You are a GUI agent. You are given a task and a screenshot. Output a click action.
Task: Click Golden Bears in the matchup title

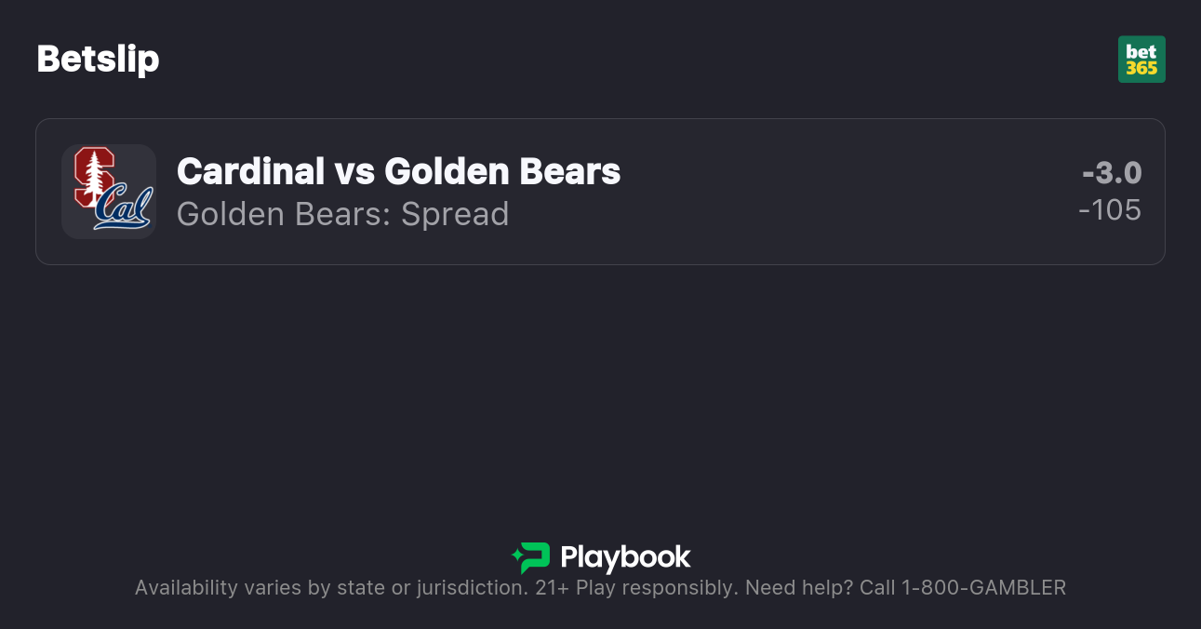click(x=502, y=171)
